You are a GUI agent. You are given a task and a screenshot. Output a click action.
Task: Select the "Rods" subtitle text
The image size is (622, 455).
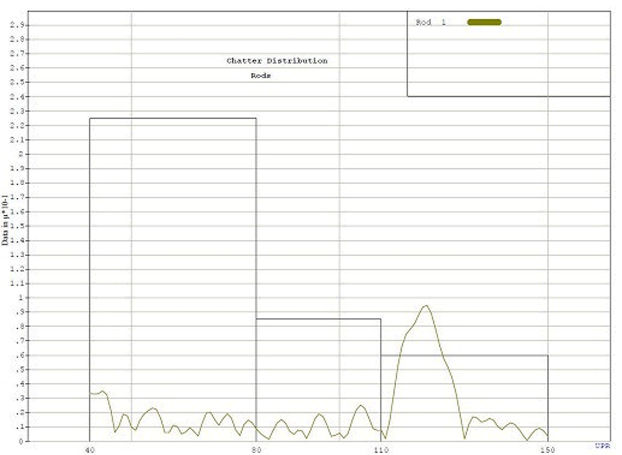pyautogui.click(x=261, y=76)
